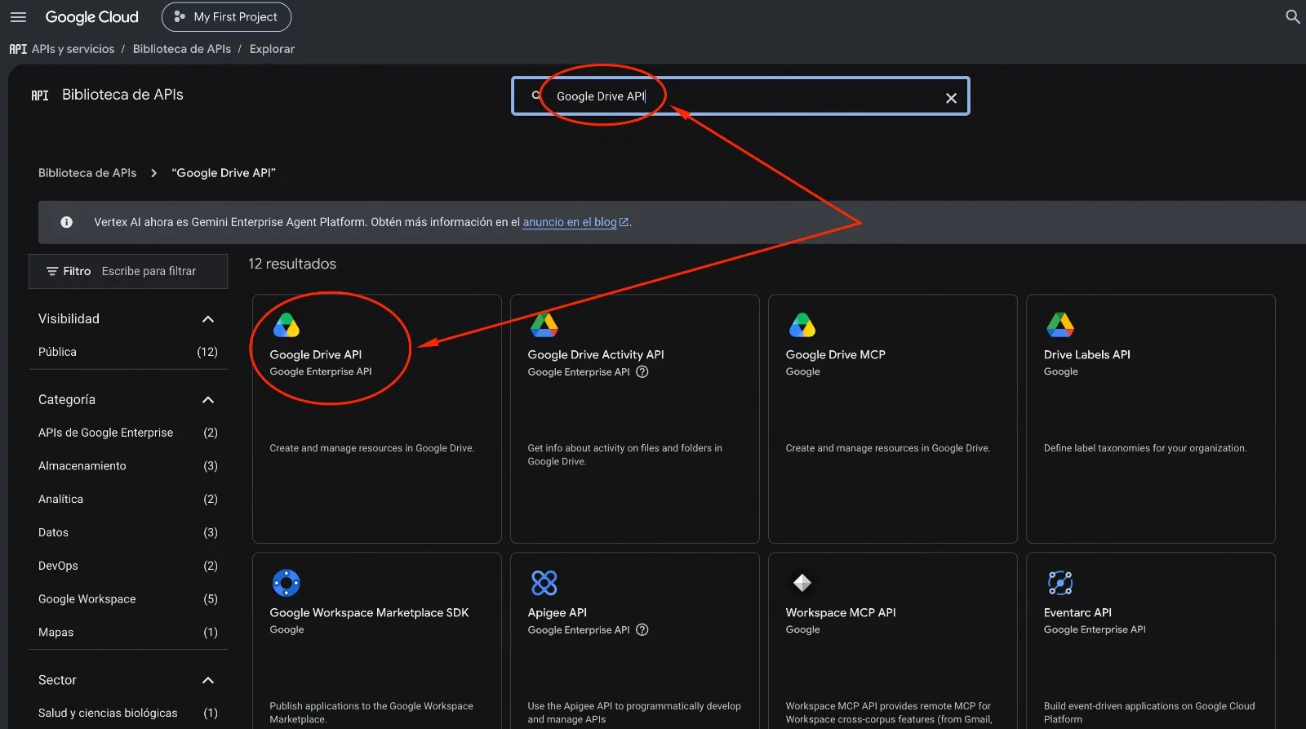Click the API icon in the breadcrumb bar

[x=18, y=49]
